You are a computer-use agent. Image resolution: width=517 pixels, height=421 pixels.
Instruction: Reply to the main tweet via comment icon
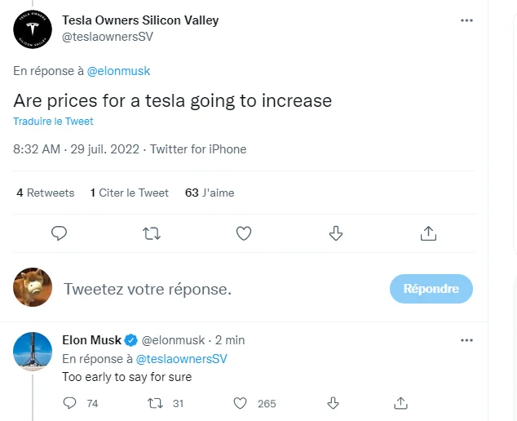[x=59, y=233]
